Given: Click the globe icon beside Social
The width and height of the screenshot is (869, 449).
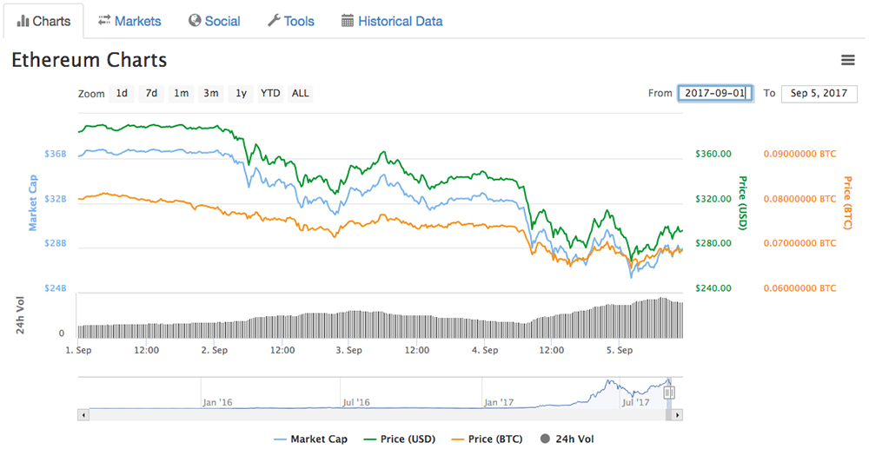Looking at the screenshot, I should click(195, 21).
